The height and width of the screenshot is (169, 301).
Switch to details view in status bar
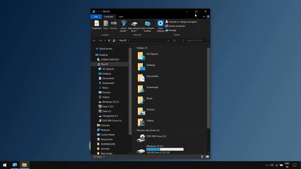point(202,157)
